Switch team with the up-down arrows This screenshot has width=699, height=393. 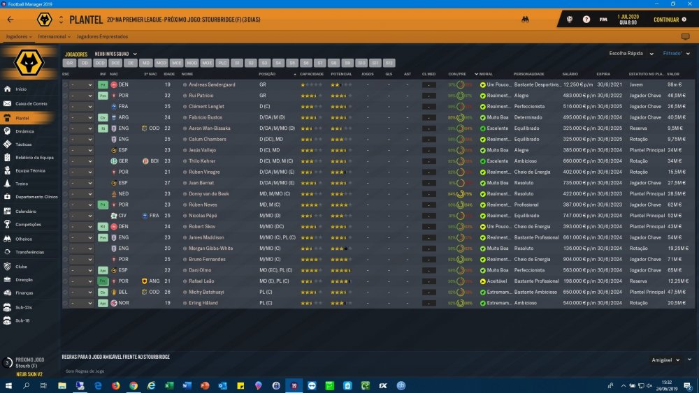pos(61,20)
